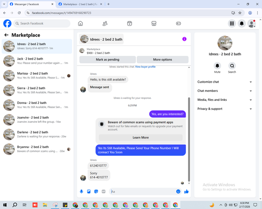262x209 pixels.
Task: Open the notifications bell in header
Action: pos(242,24)
